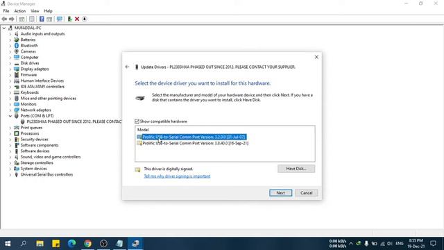Expand the Monitors node

pyautogui.click(x=10, y=104)
